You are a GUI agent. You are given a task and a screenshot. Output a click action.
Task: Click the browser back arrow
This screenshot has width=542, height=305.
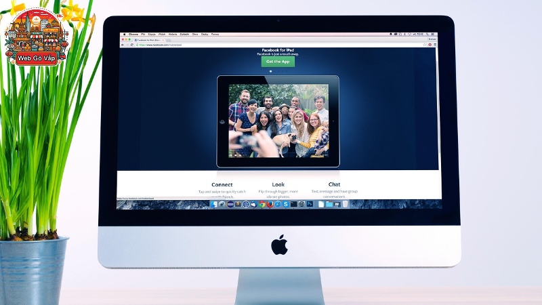123,45
